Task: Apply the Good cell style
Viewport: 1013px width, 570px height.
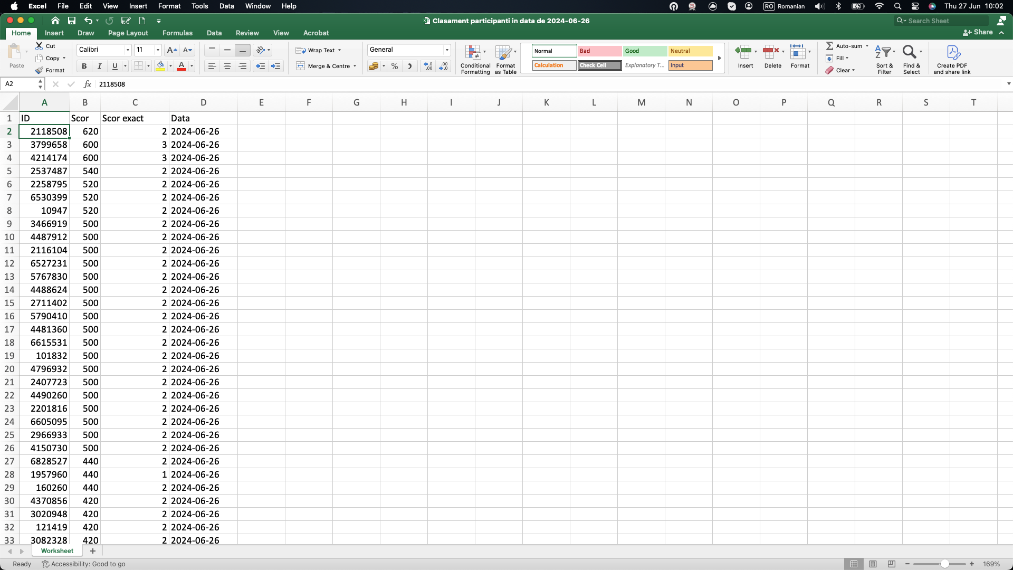Action: (645, 51)
